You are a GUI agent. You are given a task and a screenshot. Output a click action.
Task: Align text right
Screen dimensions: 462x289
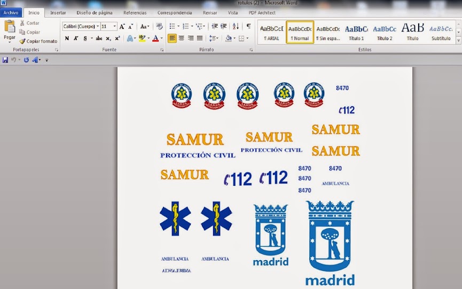(191, 38)
